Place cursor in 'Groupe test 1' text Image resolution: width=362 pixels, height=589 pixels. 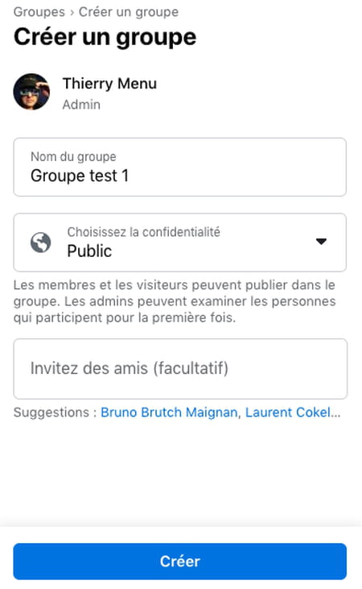coord(80,176)
